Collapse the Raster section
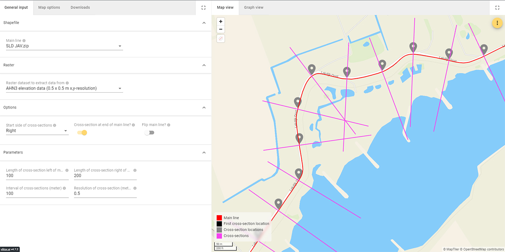Screen dimensions: 505x252 coord(204,65)
